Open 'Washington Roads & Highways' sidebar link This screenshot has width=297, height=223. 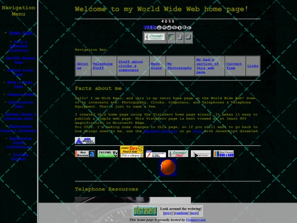point(19,128)
